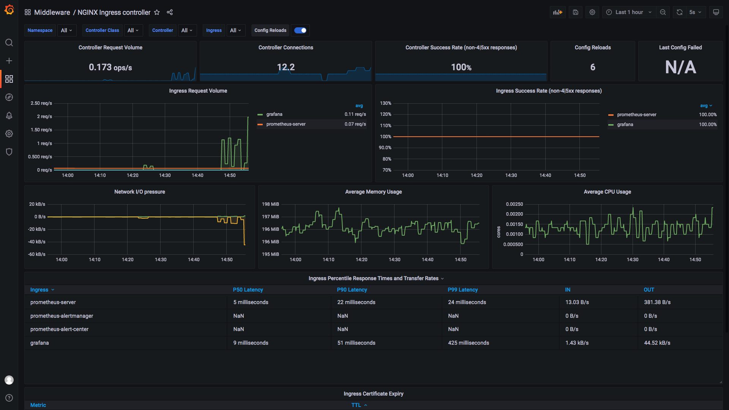Open the Server Admin shield icon
This screenshot has width=729, height=410.
9,152
